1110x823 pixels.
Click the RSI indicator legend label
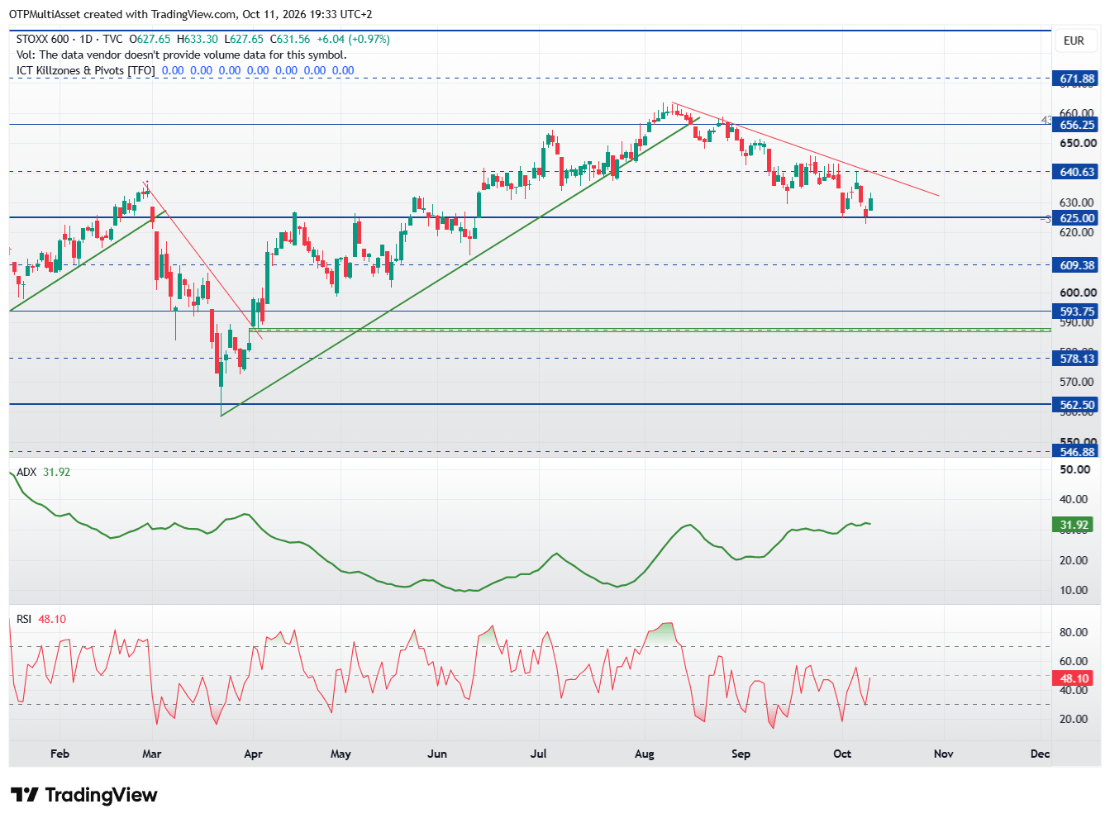[24, 619]
